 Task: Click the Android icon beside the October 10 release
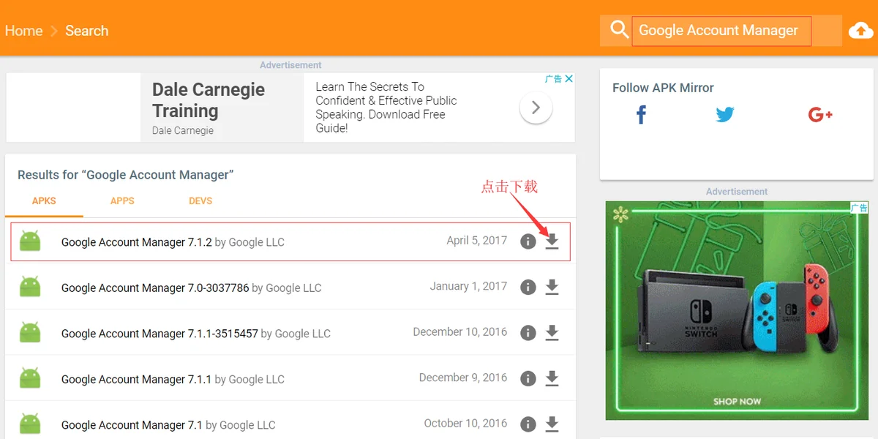pyautogui.click(x=30, y=424)
